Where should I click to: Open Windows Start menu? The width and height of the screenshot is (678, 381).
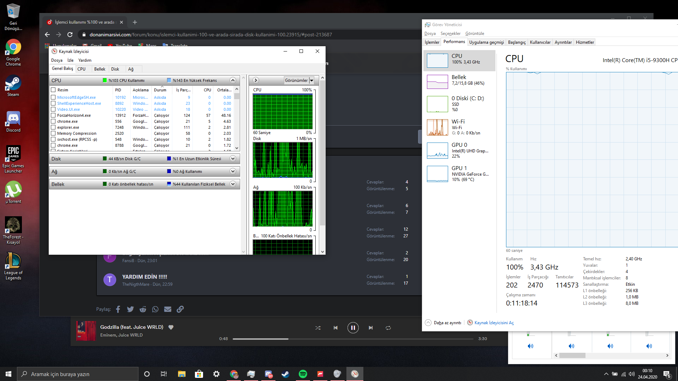pos(8,374)
